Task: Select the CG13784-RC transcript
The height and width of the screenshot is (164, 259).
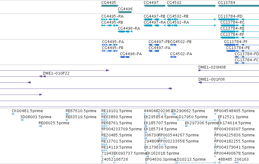Action: click(240, 25)
